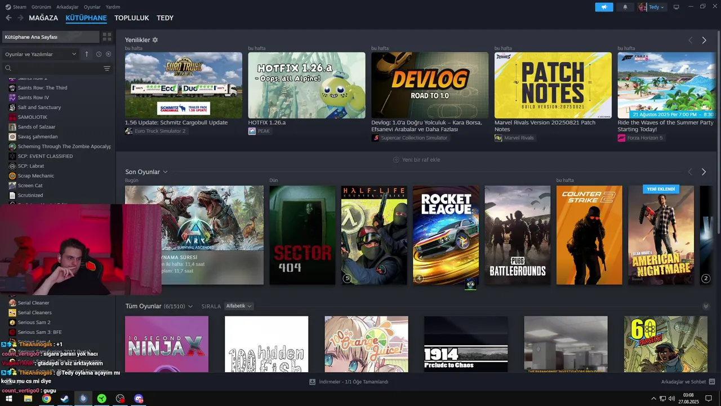Open the Discord taskbar icon
Image resolution: width=721 pixels, height=406 pixels.
pos(139,399)
